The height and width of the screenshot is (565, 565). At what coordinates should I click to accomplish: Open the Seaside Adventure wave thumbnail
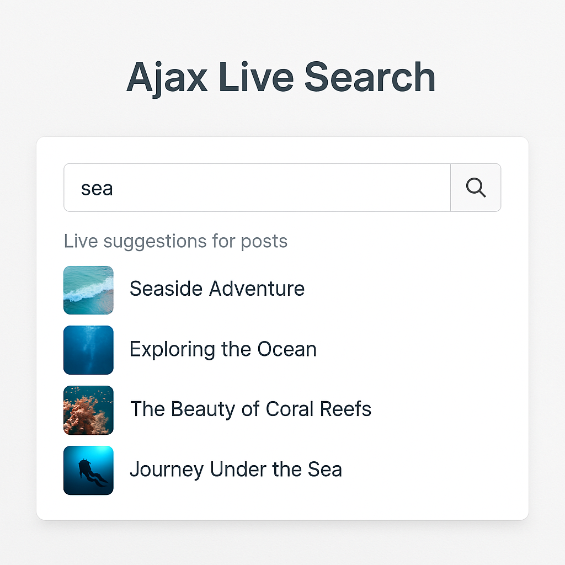pyautogui.click(x=89, y=290)
